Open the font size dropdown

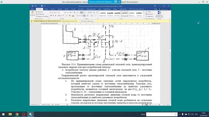63,12
